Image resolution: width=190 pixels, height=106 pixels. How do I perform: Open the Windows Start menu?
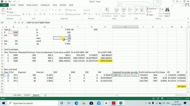click(3, 103)
